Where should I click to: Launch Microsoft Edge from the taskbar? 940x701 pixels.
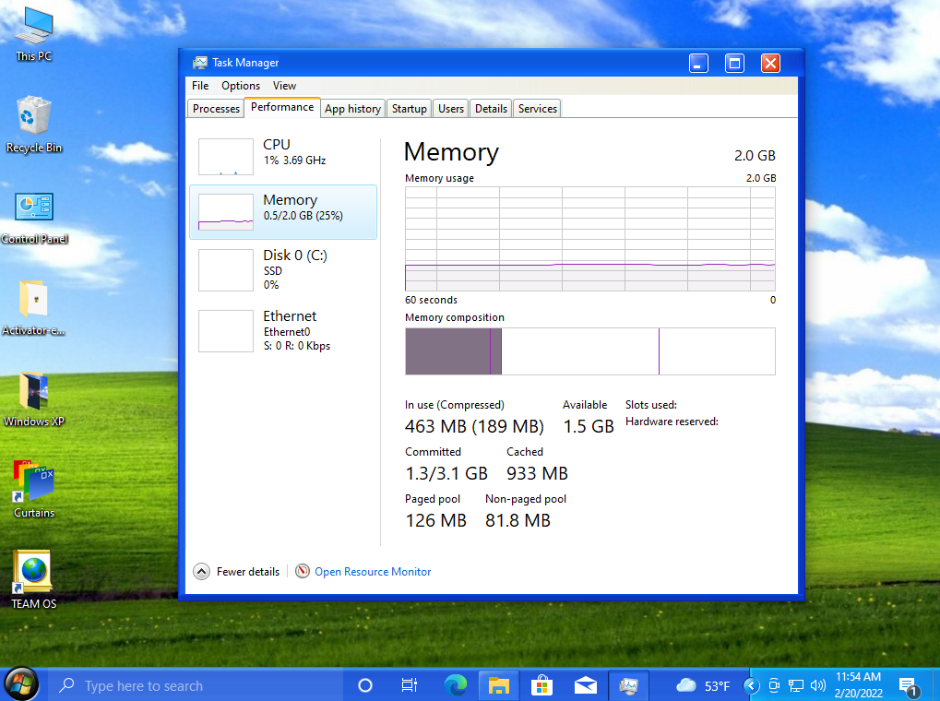(x=456, y=685)
